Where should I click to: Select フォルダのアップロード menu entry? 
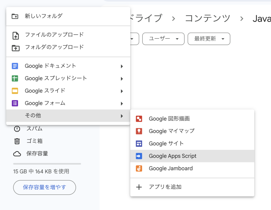pyautogui.click(x=54, y=47)
